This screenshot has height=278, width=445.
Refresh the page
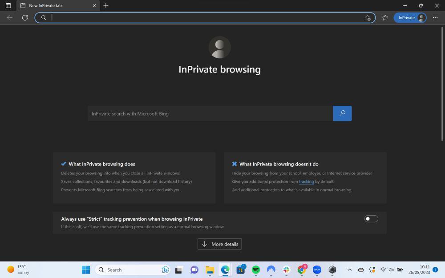coord(25,18)
